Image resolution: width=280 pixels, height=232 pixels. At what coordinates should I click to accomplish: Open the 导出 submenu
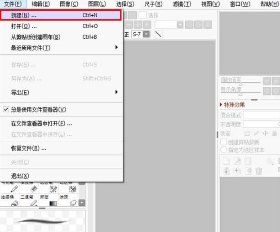62,92
